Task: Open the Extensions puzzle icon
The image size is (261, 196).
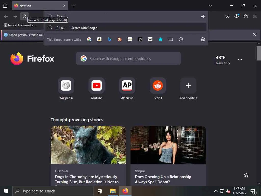Action: (x=246, y=16)
